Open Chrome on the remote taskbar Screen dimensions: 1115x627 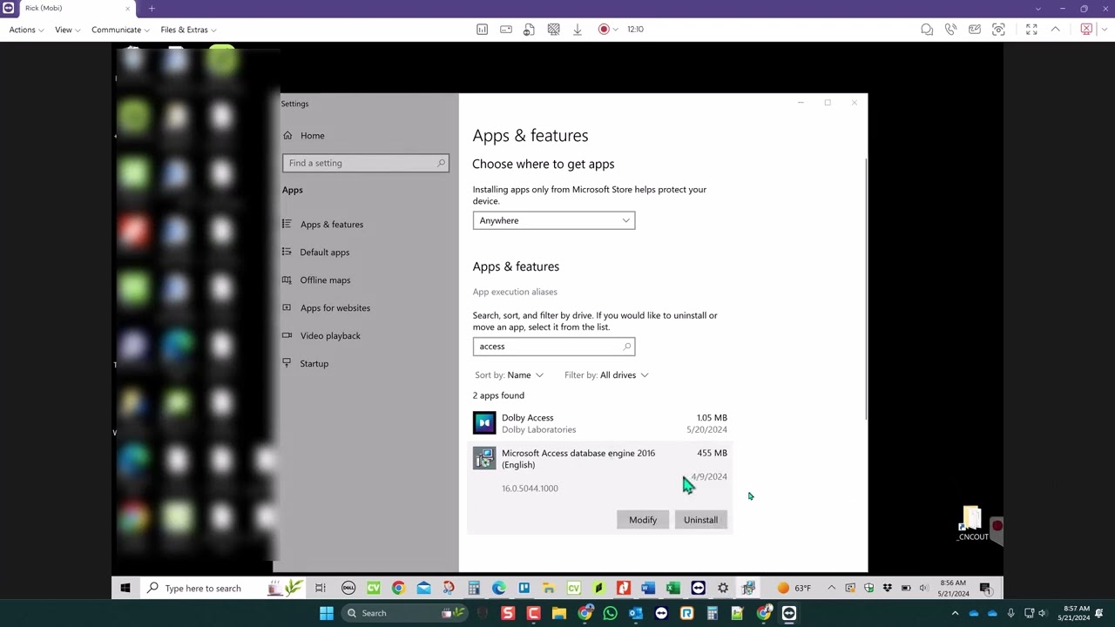pos(398,589)
